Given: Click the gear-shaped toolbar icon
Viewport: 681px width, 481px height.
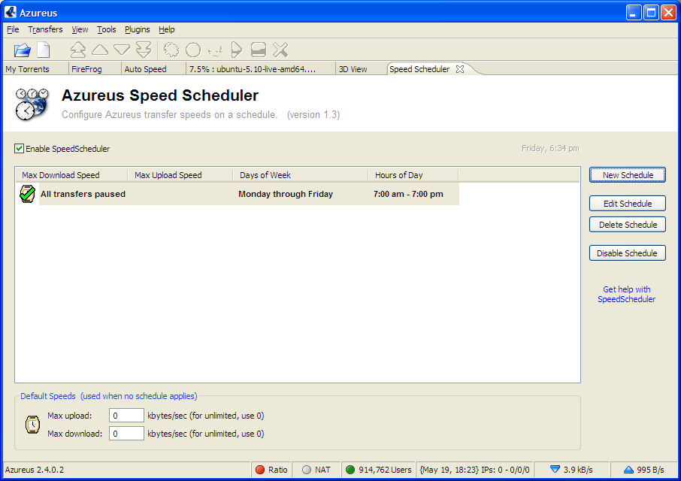Looking at the screenshot, I should (171, 50).
